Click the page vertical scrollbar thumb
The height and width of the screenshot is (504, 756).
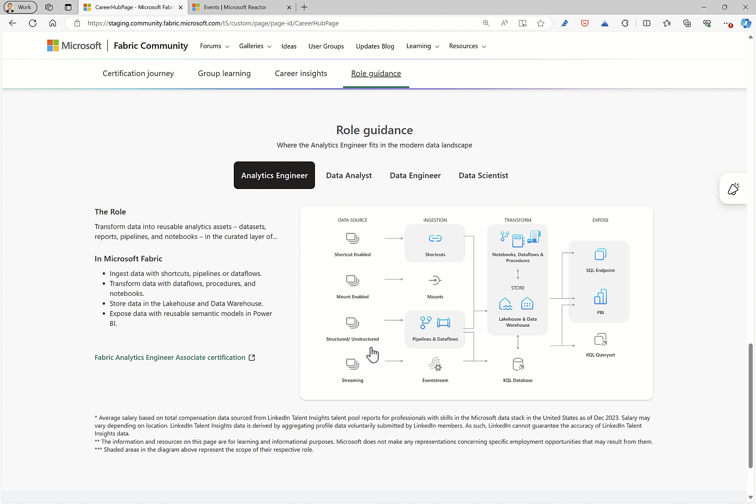(x=750, y=406)
